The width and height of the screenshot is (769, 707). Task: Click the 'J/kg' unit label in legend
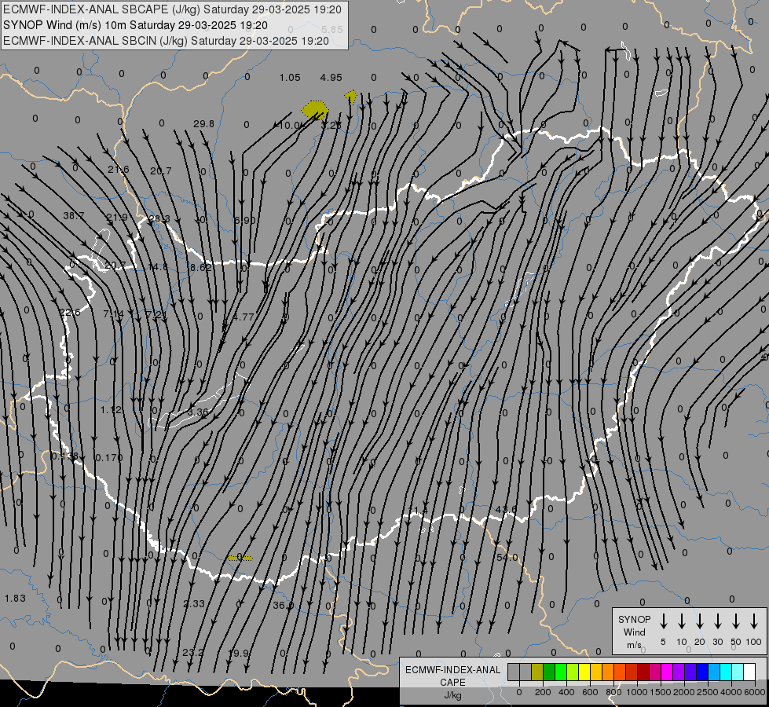tap(452, 695)
